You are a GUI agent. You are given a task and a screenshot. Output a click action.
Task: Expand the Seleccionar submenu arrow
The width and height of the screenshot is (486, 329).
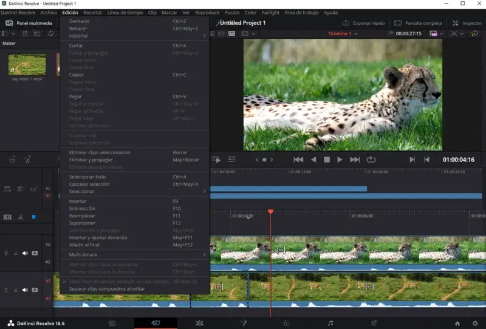click(204, 191)
